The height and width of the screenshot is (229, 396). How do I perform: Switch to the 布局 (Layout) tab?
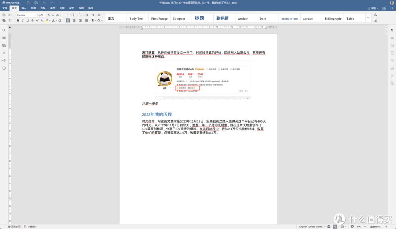tap(43, 8)
